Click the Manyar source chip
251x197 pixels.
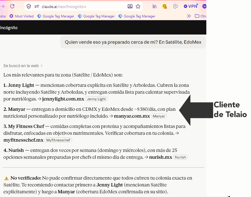[x=159, y=116]
